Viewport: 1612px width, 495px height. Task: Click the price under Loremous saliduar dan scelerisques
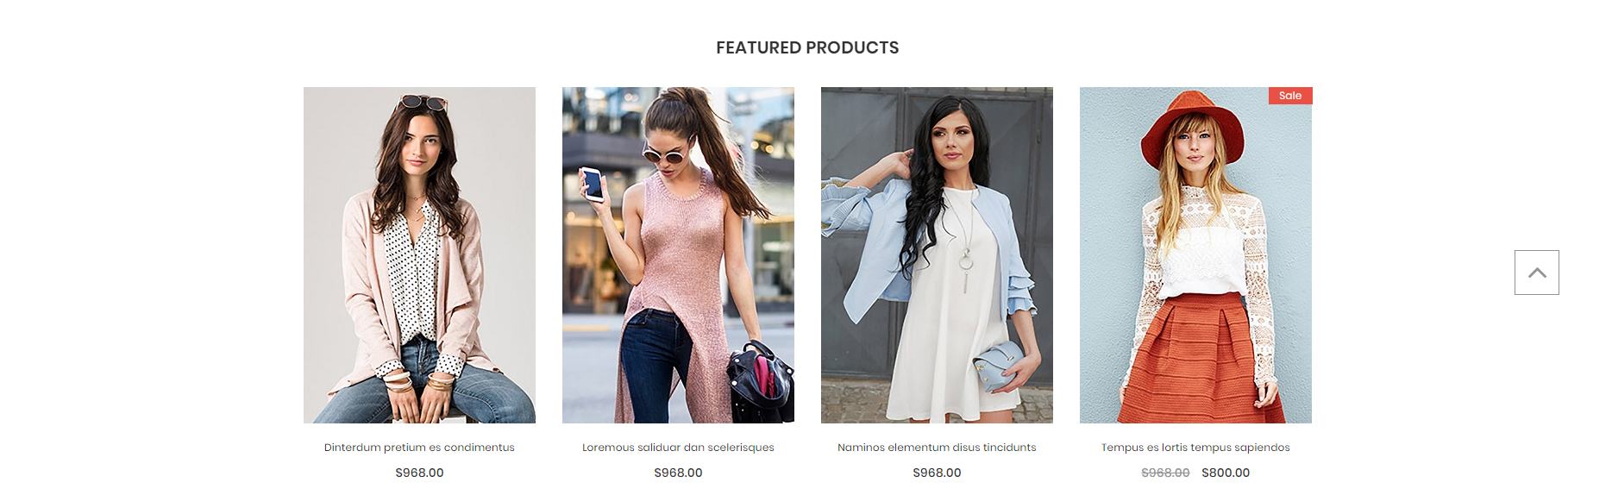[x=678, y=473]
